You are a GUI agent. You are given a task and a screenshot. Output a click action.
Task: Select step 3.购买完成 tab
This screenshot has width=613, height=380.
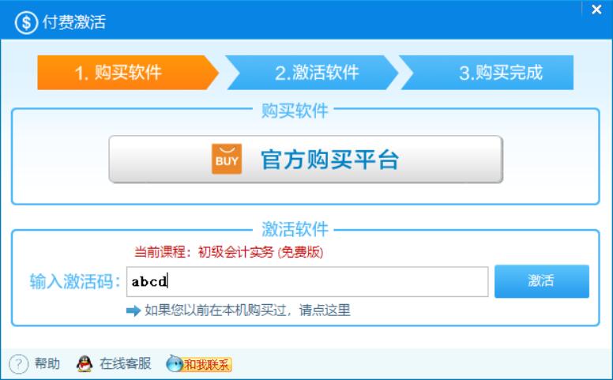click(487, 73)
